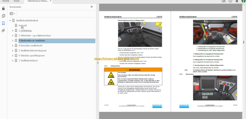The image size is (246, 119).
Task: Click bookmark icon beside 2 Sikkerhets- og miljøinstrukser
Action: click(x=16, y=36)
